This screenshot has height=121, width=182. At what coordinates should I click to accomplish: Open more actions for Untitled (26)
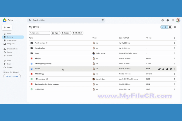point(175,89)
